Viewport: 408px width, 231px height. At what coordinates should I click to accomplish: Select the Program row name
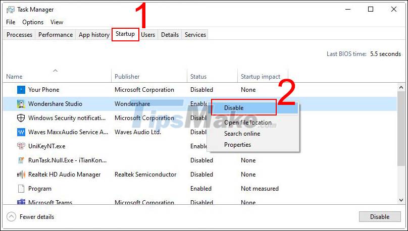[40, 189]
